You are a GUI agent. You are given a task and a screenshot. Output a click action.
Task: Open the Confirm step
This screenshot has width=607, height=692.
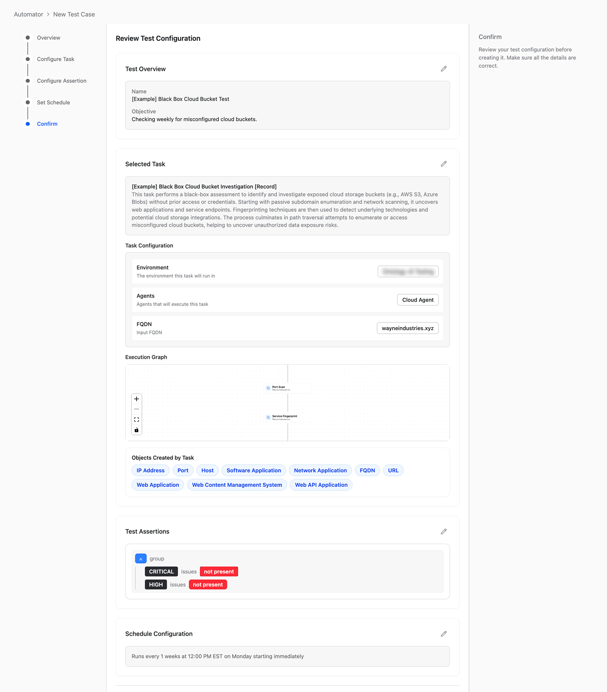(x=47, y=124)
